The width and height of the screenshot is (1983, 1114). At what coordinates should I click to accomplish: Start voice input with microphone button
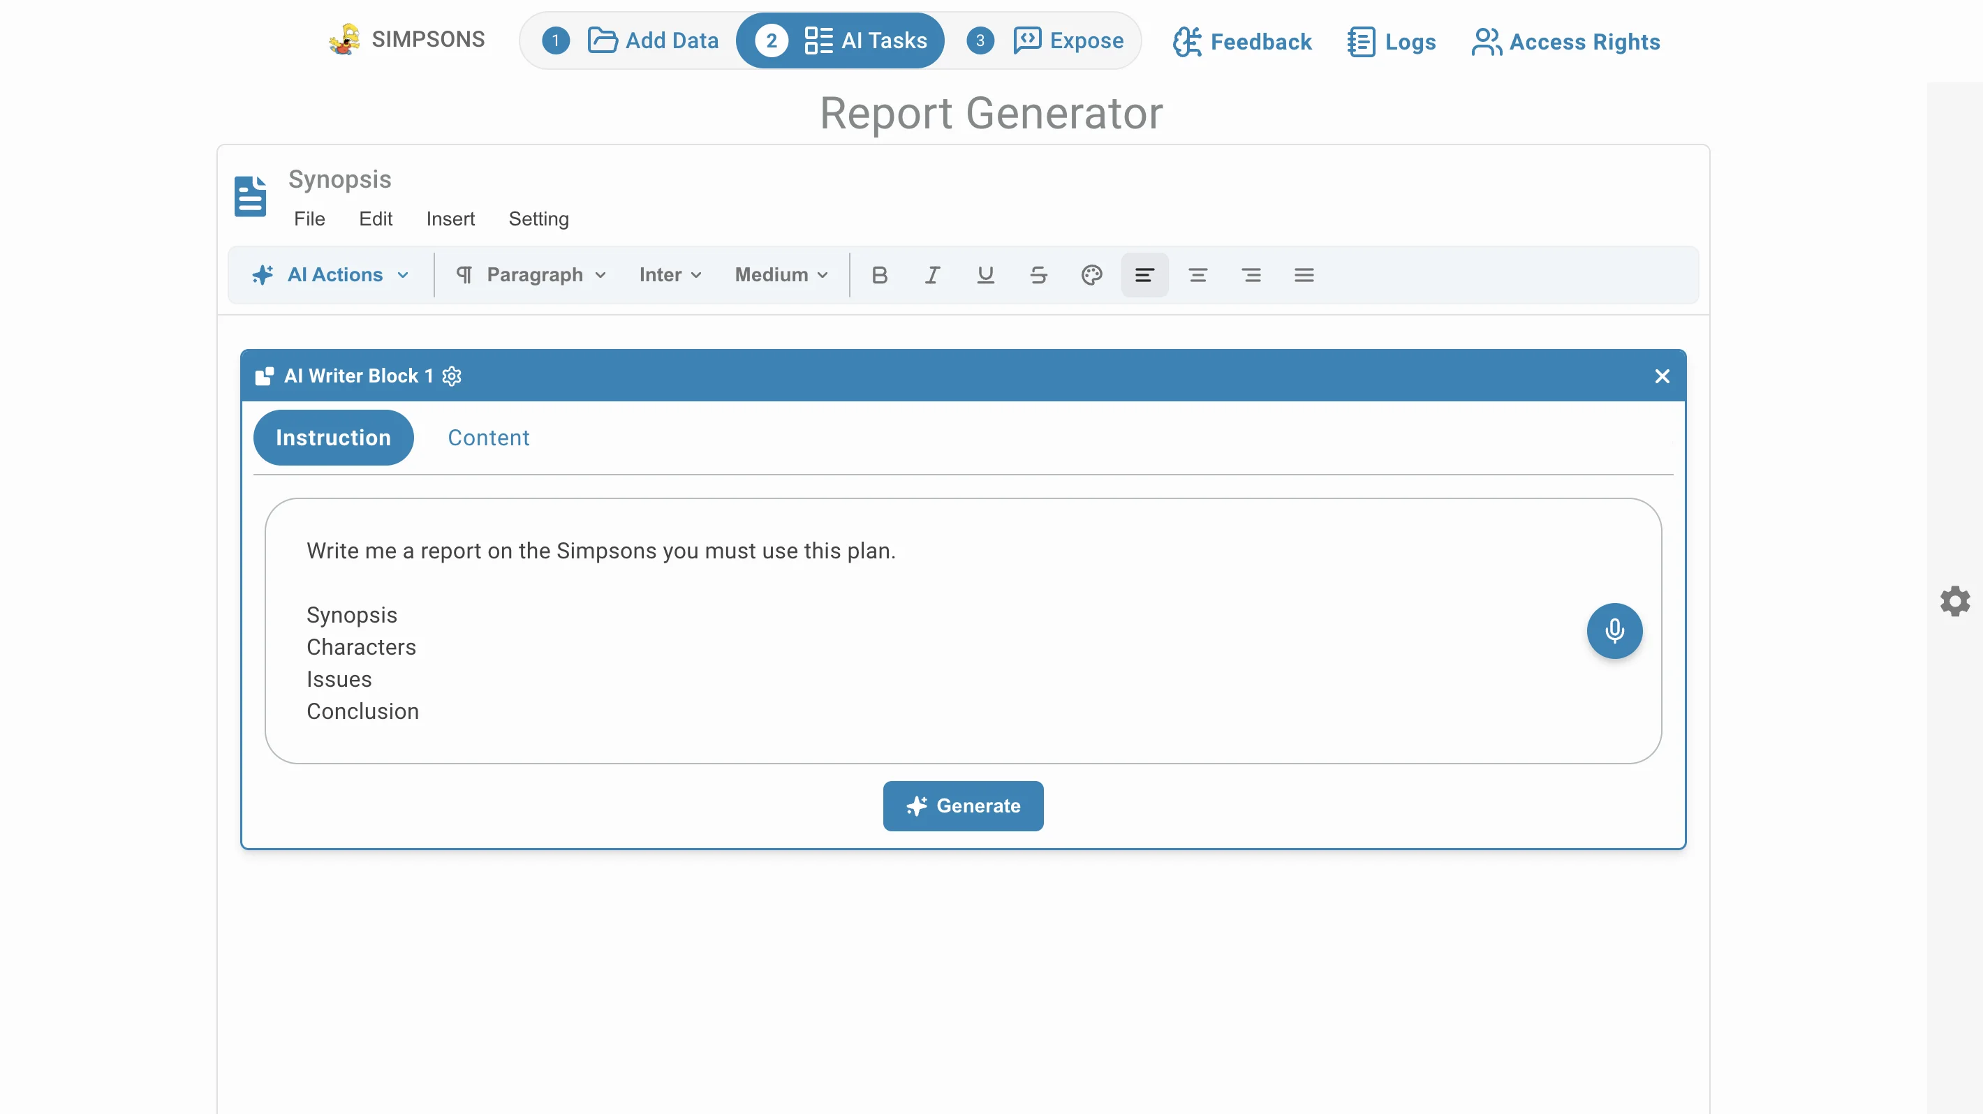[1615, 631]
